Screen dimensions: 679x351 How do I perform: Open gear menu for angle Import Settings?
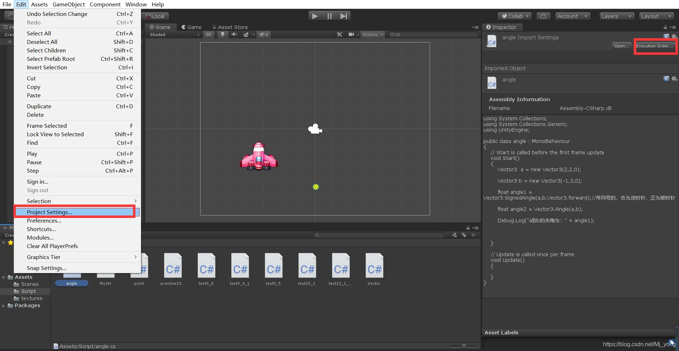pyautogui.click(x=674, y=36)
